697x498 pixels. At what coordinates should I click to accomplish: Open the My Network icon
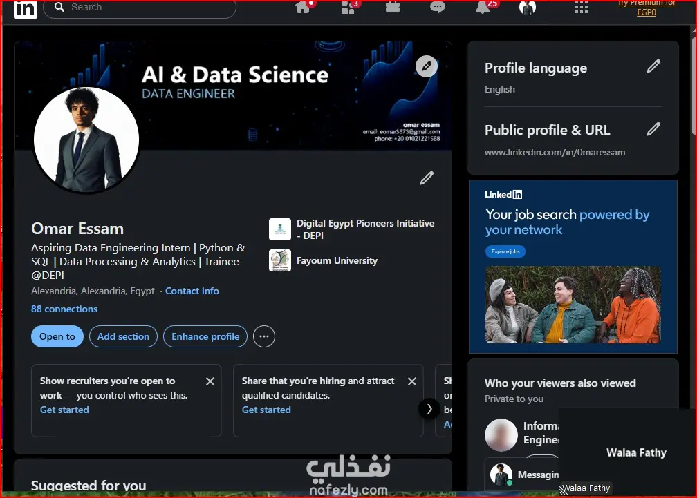pyautogui.click(x=348, y=8)
